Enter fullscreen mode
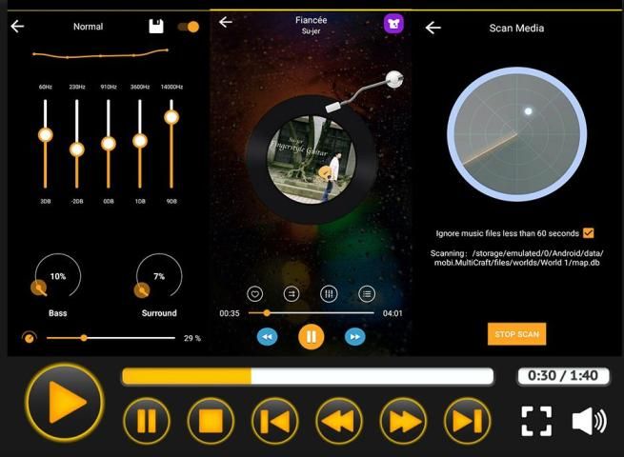Image resolution: width=624 pixels, height=457 pixels. click(536, 421)
